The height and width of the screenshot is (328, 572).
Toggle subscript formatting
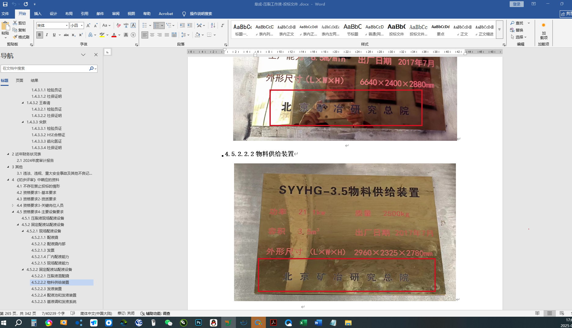[x=74, y=35]
